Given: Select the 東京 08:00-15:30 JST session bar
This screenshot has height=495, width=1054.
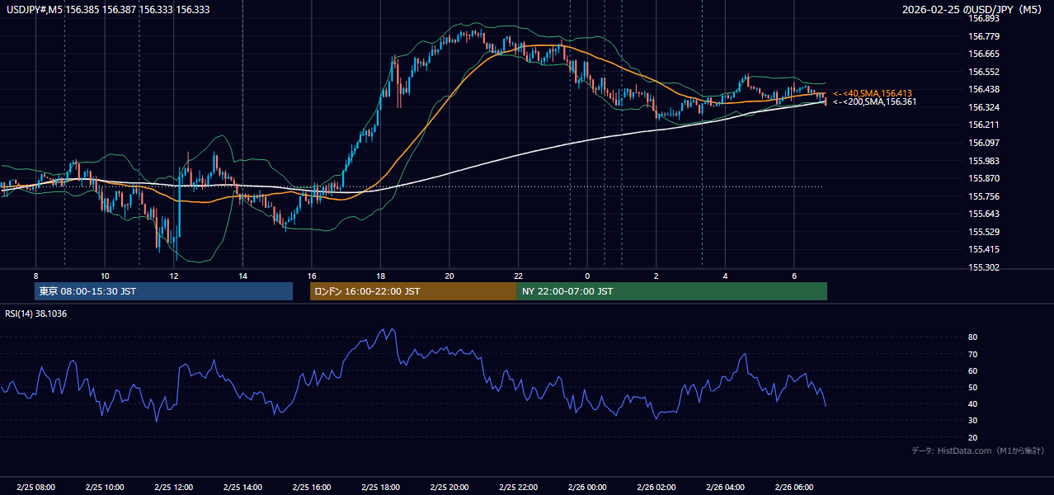Looking at the screenshot, I should [x=163, y=291].
